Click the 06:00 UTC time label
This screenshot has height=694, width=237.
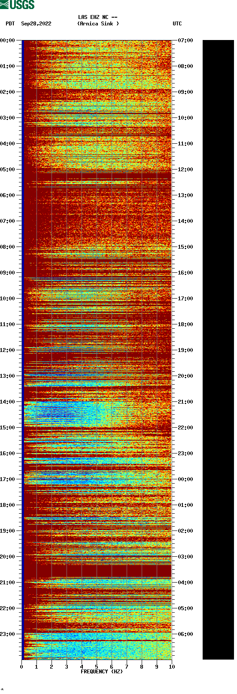pyautogui.click(x=185, y=634)
